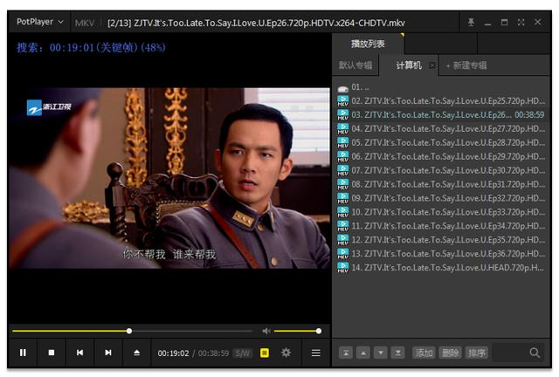Open file with the eject button
The height and width of the screenshot is (377, 559).
[136, 353]
